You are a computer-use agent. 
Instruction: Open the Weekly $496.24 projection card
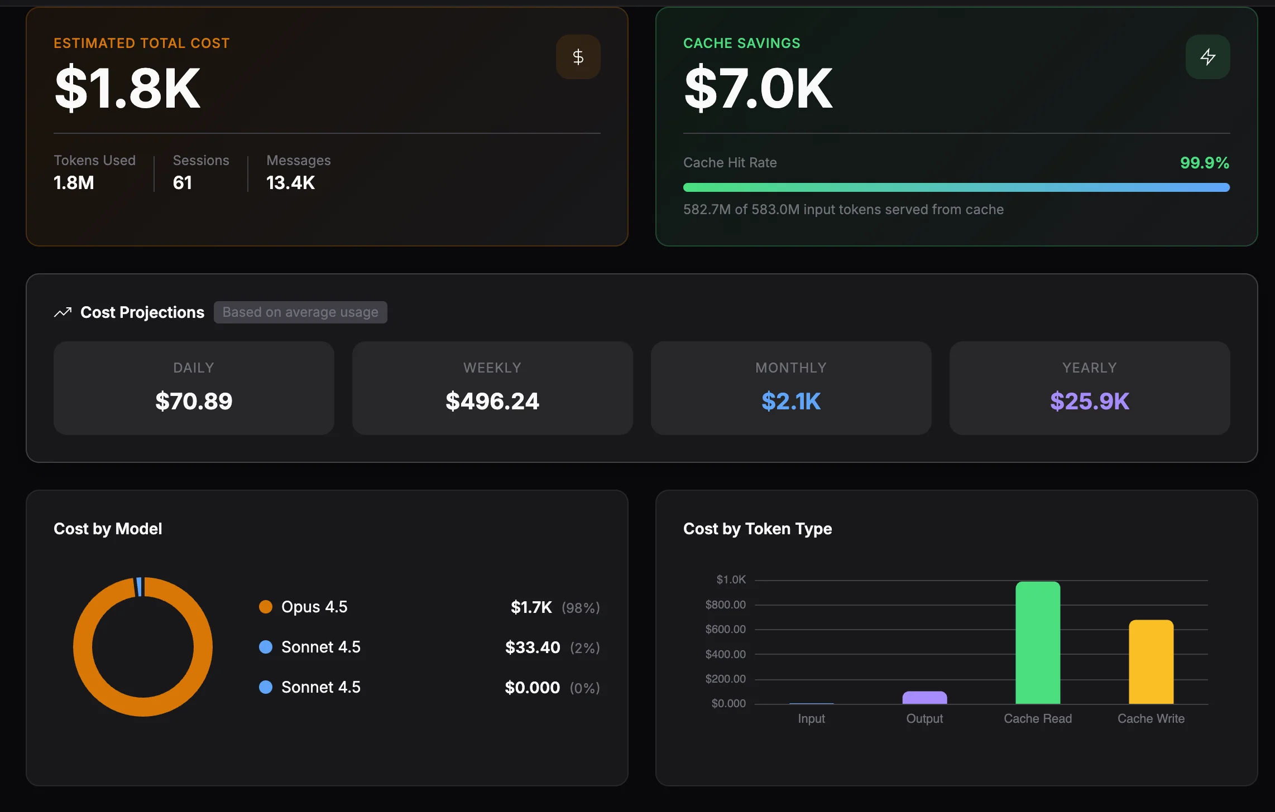point(492,388)
